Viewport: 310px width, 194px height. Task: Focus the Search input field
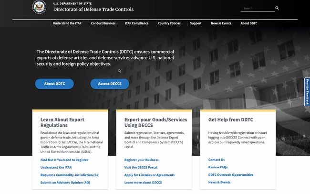258,8
